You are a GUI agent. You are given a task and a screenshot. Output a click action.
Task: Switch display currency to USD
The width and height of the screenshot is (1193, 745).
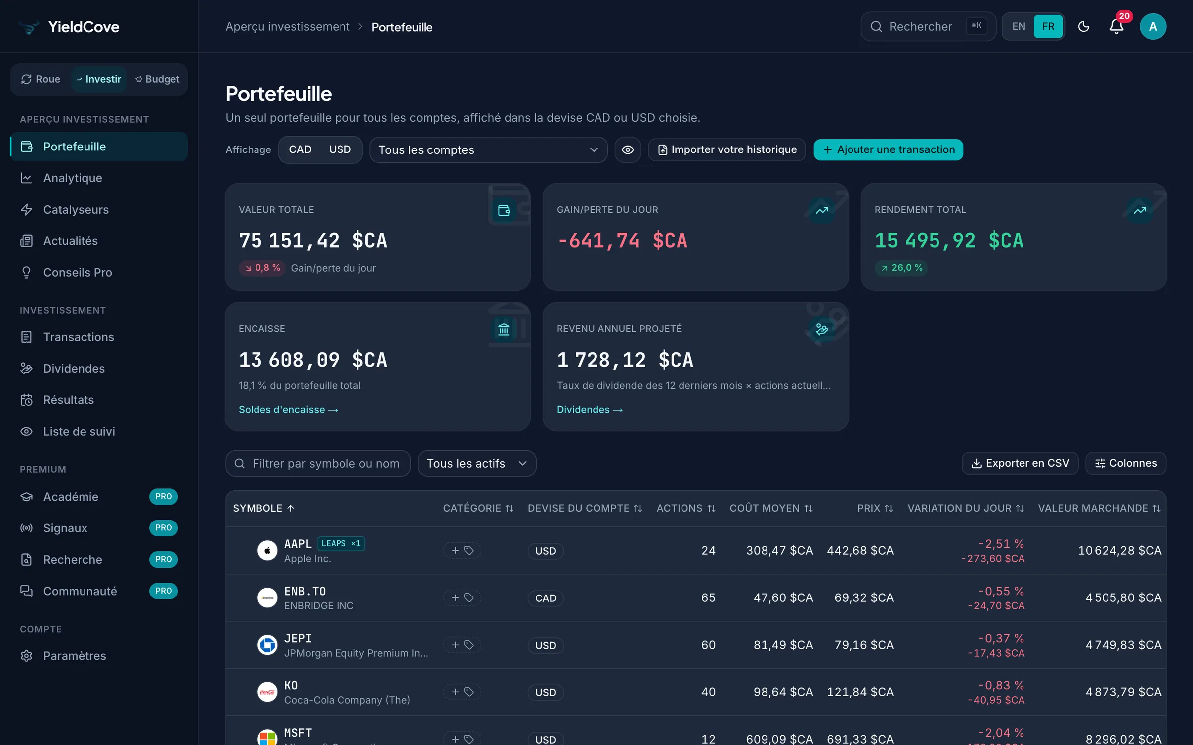(x=340, y=149)
